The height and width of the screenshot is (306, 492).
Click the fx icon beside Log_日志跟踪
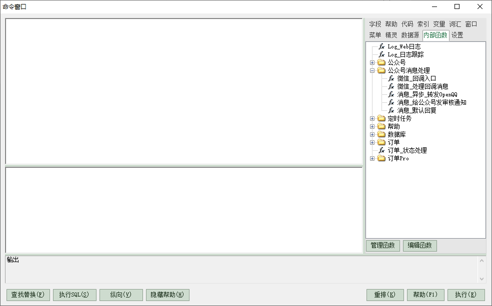[381, 54]
